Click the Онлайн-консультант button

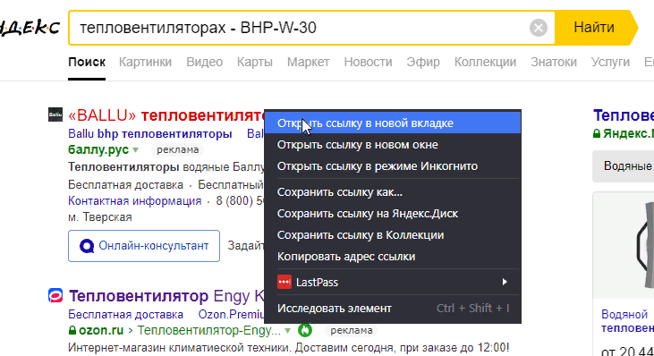[x=144, y=246]
